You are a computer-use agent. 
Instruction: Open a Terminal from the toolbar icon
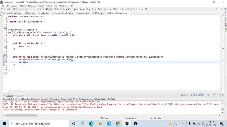tap(13, 9)
